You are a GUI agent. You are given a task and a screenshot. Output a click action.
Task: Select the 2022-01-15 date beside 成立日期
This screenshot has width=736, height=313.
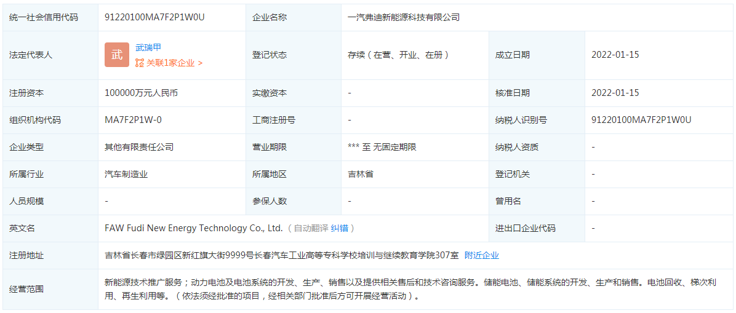[x=615, y=55]
